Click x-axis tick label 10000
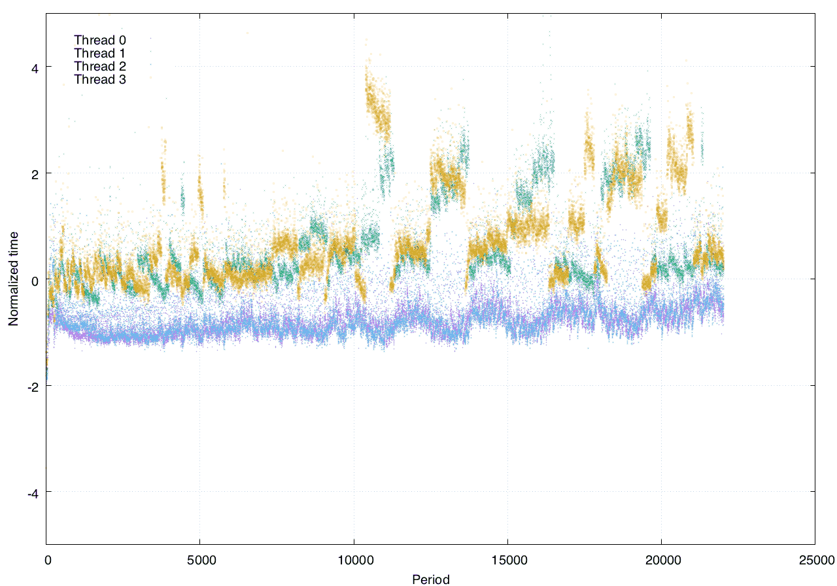 coord(353,560)
